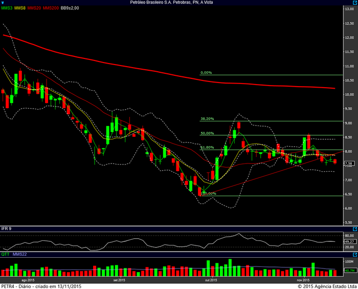Click the IFR 9 panel label
The image size is (358, 289).
(7, 228)
